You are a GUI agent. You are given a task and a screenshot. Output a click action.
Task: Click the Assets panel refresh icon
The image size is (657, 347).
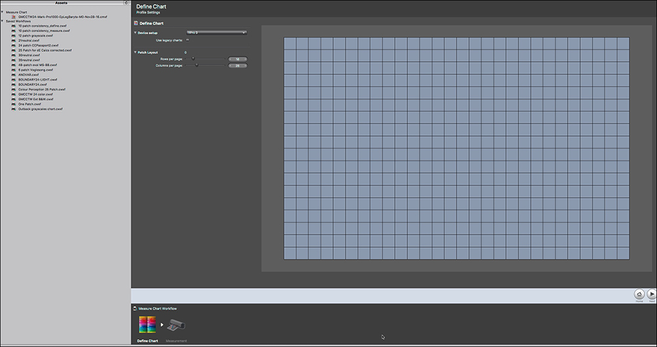pyautogui.click(x=125, y=3)
